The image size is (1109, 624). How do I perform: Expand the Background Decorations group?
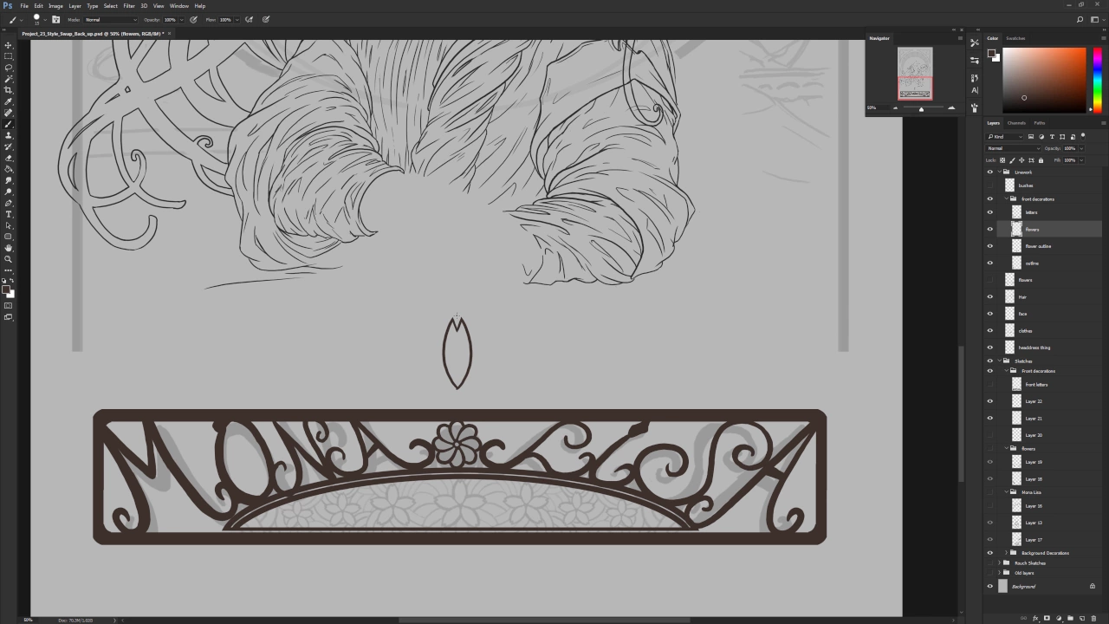point(1006,553)
